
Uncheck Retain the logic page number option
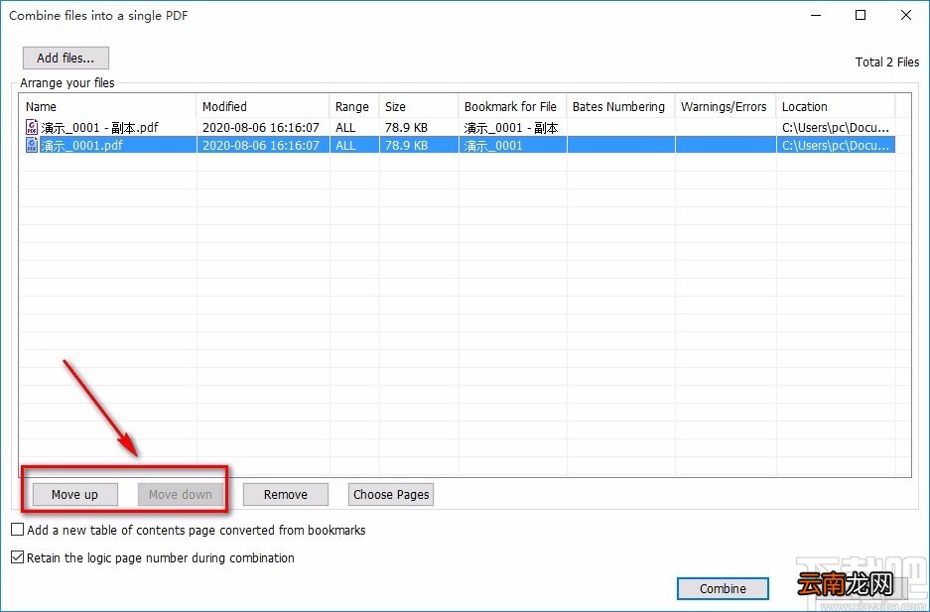[x=18, y=557]
